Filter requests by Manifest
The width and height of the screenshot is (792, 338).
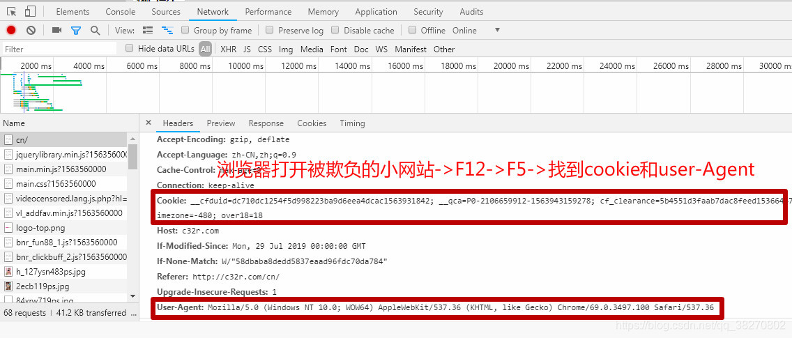[x=411, y=49]
